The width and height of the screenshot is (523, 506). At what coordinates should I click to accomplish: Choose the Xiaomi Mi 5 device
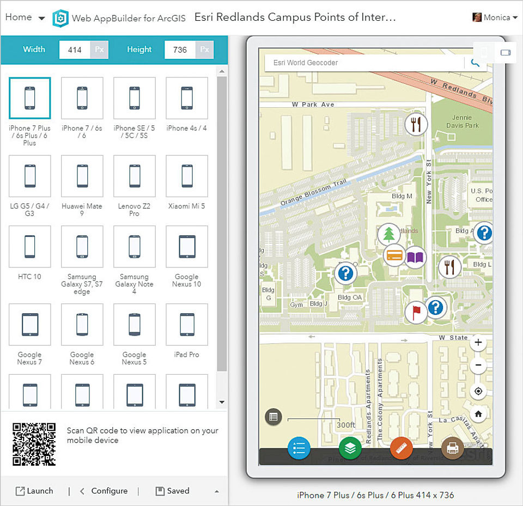tap(187, 176)
